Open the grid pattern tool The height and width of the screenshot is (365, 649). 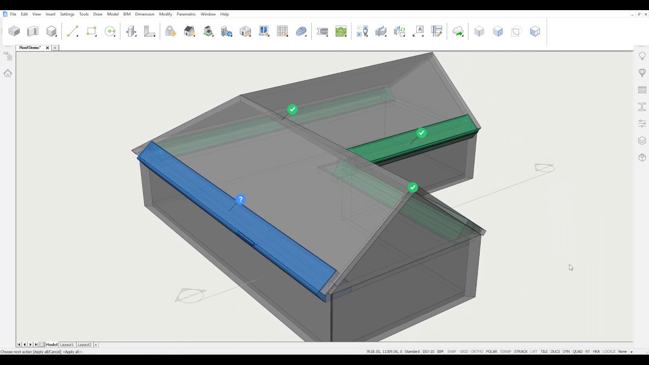coord(282,31)
